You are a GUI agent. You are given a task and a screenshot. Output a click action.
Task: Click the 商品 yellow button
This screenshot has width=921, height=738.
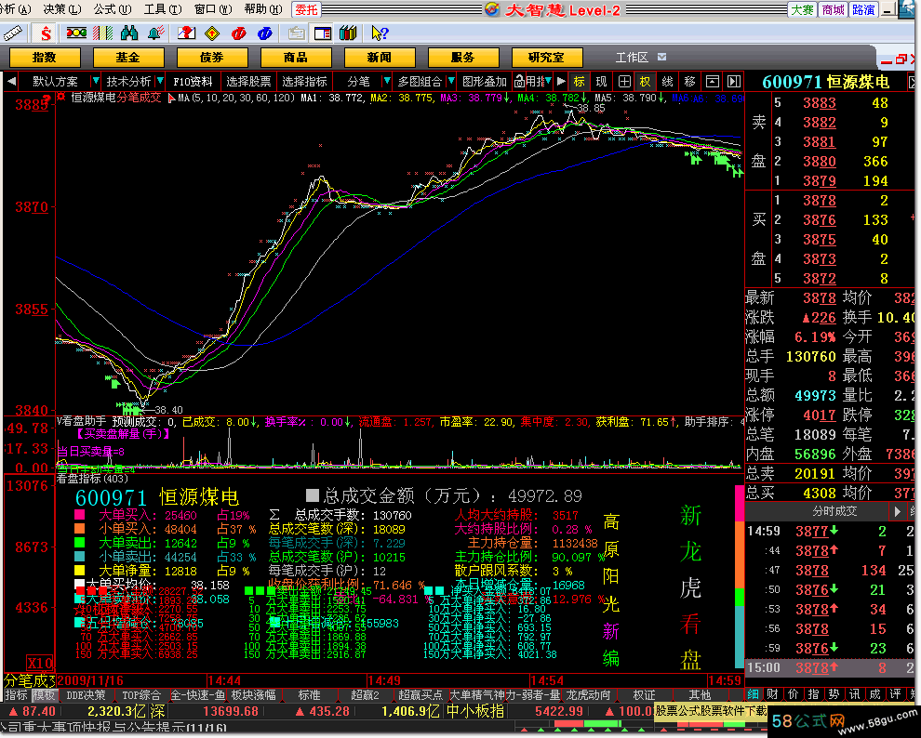click(296, 58)
